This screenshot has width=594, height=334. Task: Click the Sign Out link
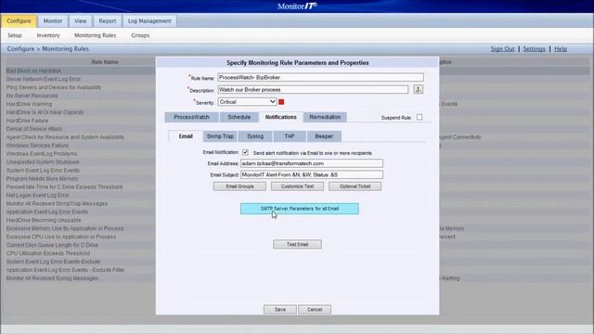click(502, 49)
